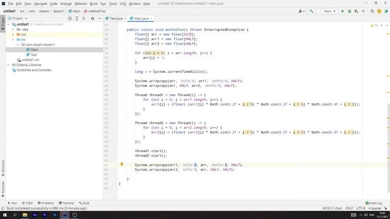This screenshot has width=390, height=219.
Task: Open the user account icon dropdown
Action: [302, 11]
